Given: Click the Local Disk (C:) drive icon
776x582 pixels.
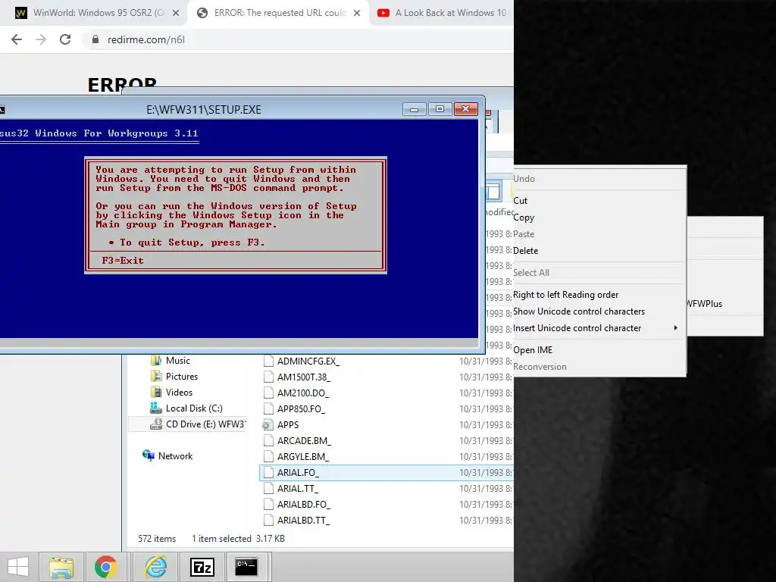Looking at the screenshot, I should (156, 408).
